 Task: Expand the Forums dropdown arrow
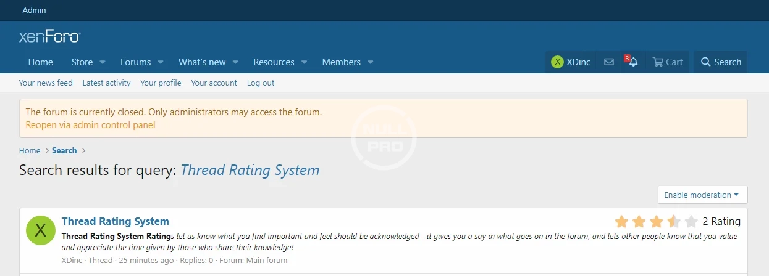tap(161, 62)
